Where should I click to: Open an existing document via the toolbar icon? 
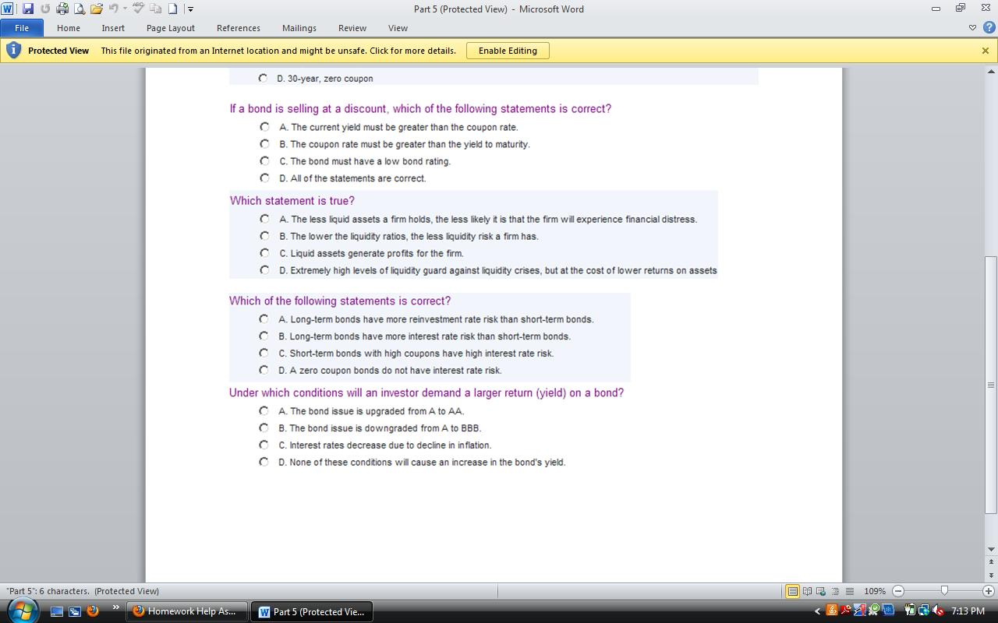pos(95,9)
